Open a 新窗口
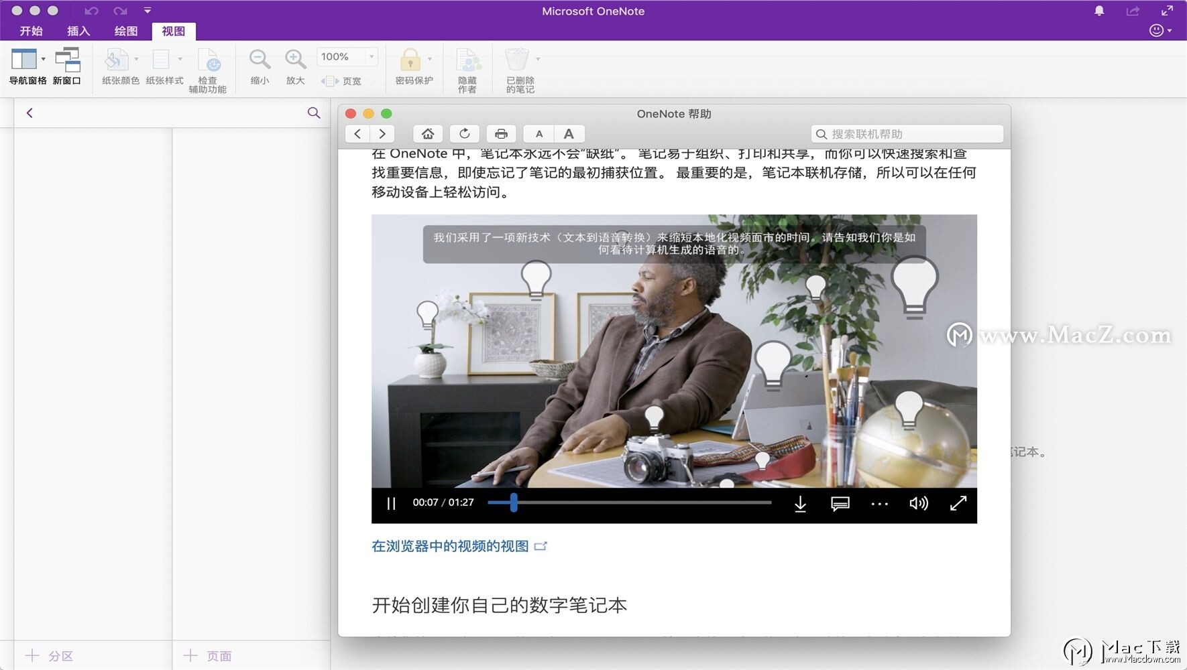Image resolution: width=1187 pixels, height=670 pixels. pos(67,66)
